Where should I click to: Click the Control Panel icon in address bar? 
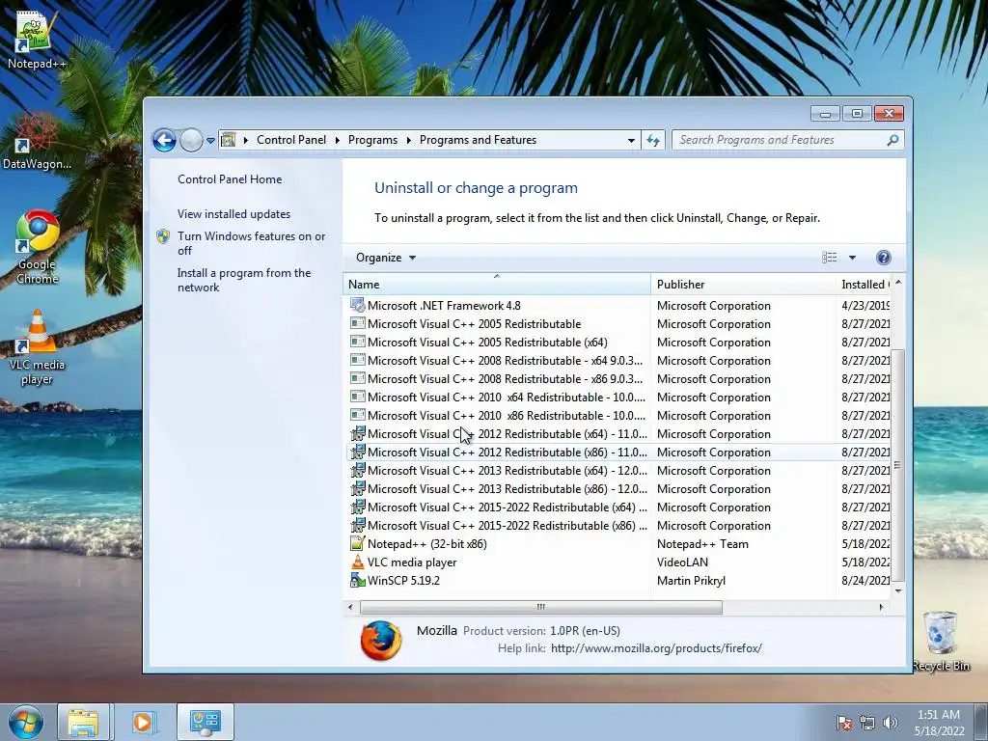click(228, 140)
